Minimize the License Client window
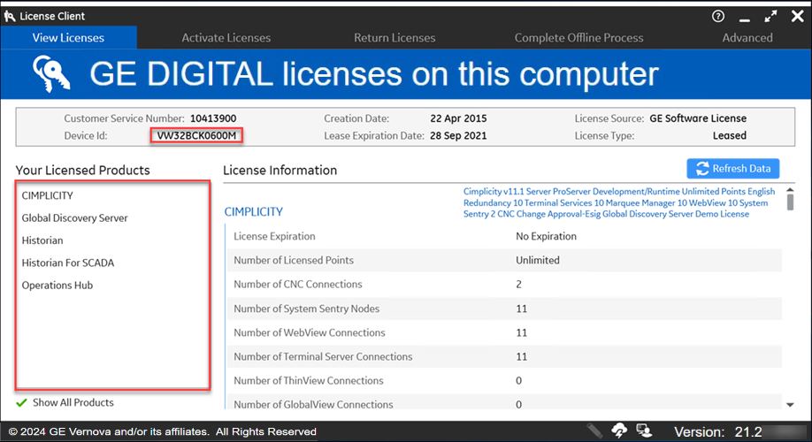The image size is (812, 442). [x=745, y=19]
